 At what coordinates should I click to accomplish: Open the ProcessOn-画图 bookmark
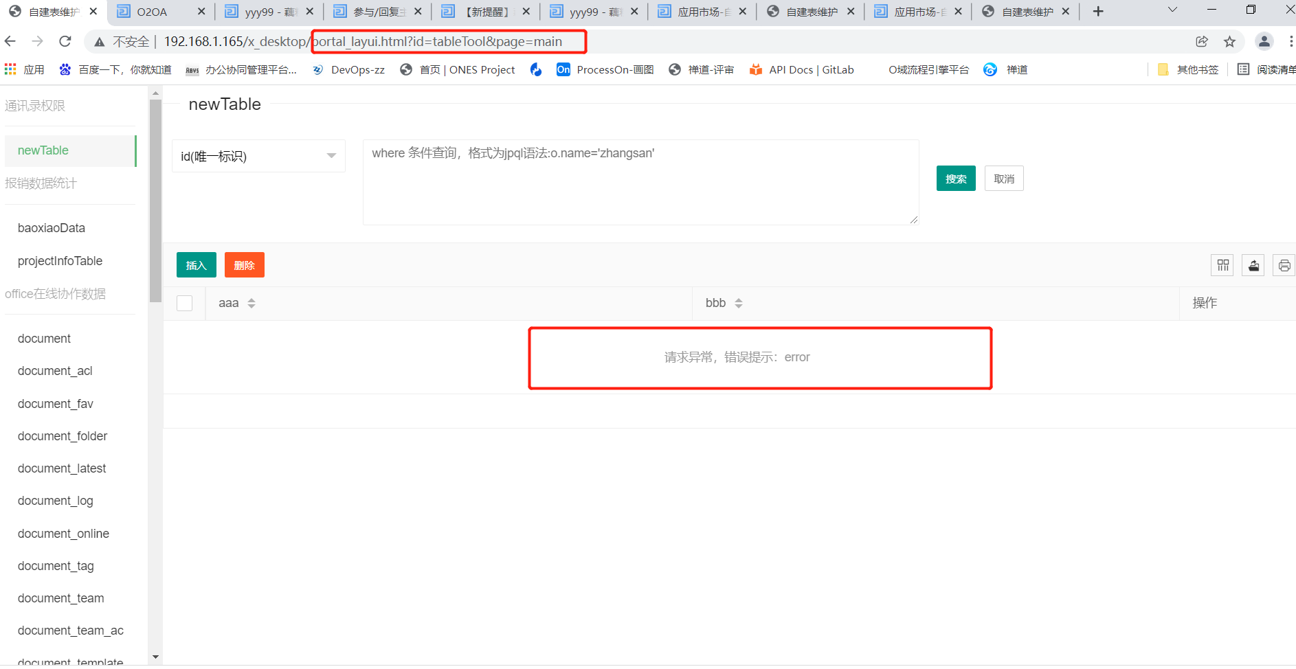[605, 69]
